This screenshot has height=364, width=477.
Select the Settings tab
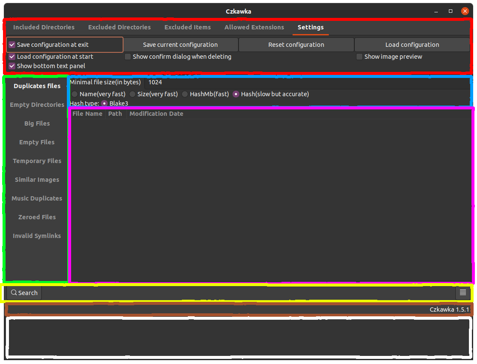click(x=310, y=27)
